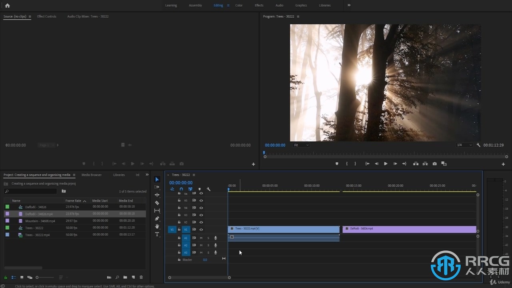This screenshot has height=288, width=512.
Task: Select the Slip tool
Action: pos(157,211)
